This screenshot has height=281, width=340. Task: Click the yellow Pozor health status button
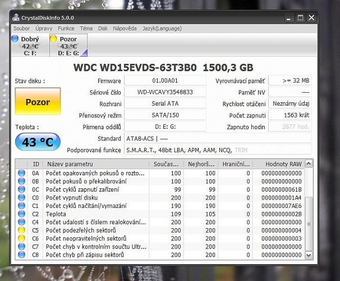pos(38,101)
